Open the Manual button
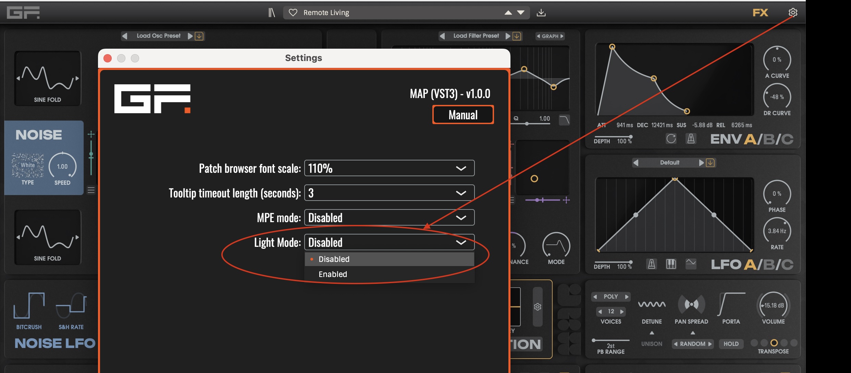 click(x=463, y=115)
